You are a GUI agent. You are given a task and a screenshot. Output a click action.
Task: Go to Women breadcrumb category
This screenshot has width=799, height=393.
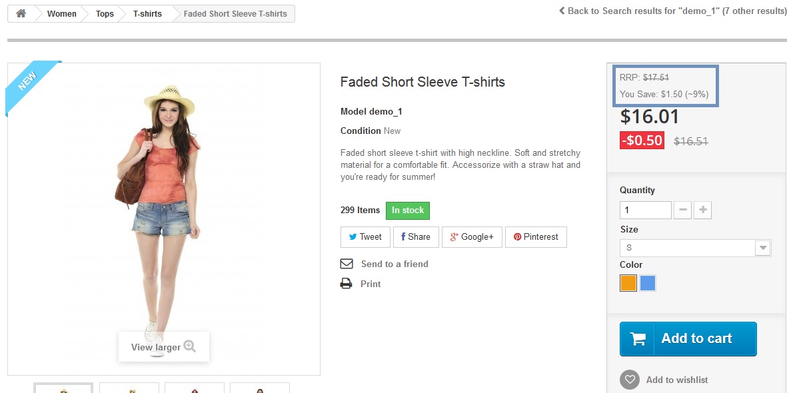click(x=61, y=13)
